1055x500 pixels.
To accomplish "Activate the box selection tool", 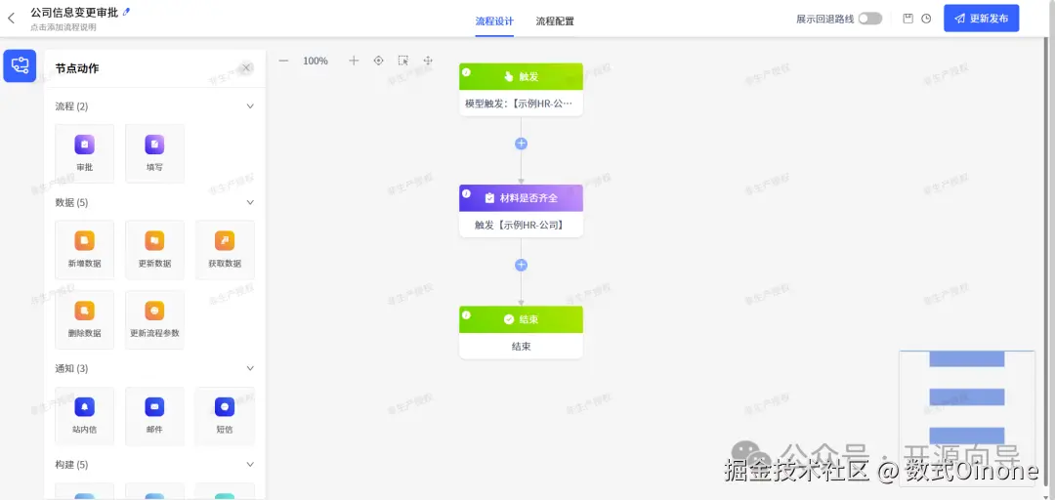I will click(403, 61).
